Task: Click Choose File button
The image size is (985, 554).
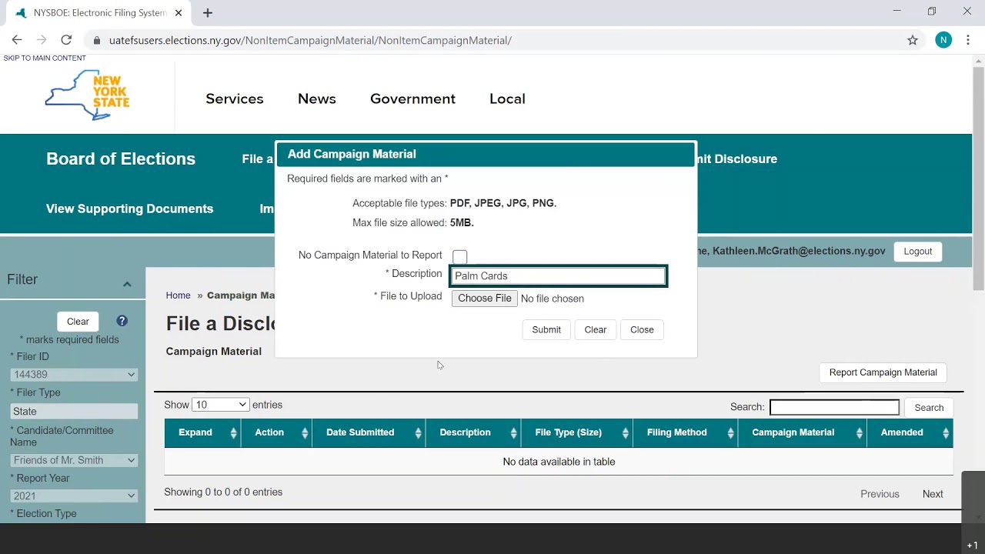Action: [x=485, y=299]
